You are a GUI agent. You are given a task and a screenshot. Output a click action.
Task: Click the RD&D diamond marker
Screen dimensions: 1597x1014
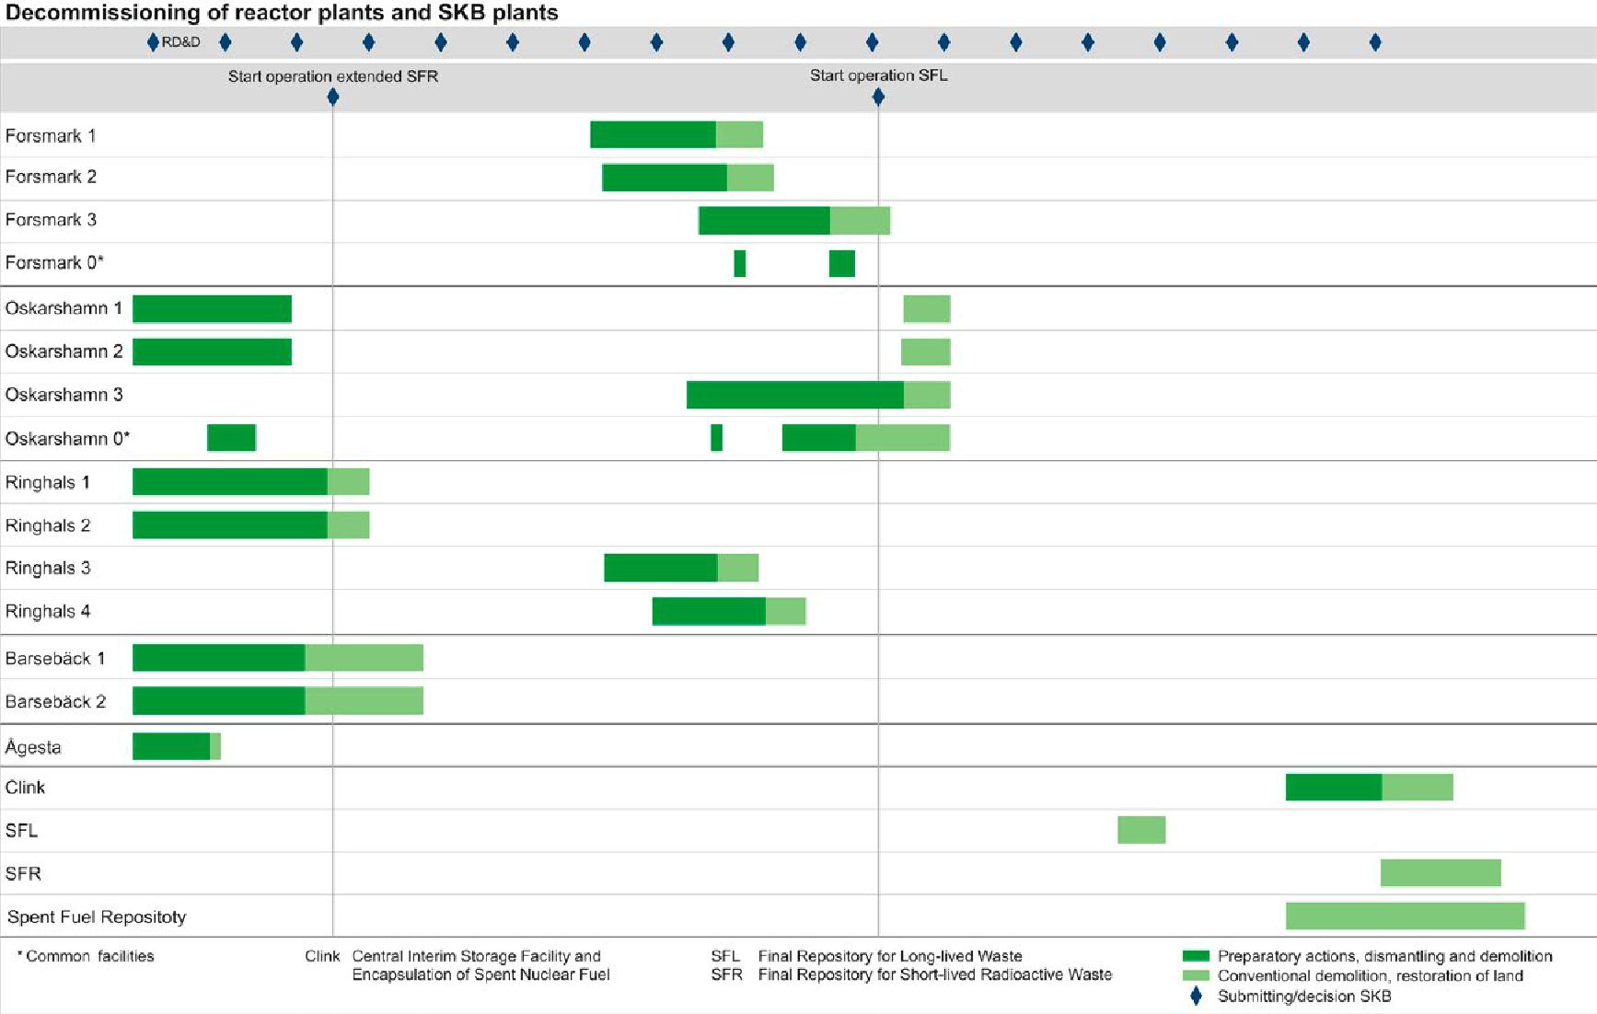point(153,42)
